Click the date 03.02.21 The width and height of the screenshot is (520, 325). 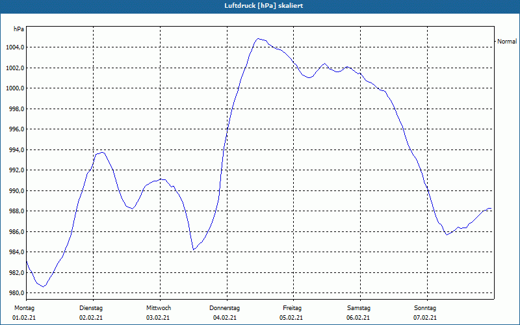tap(158, 318)
